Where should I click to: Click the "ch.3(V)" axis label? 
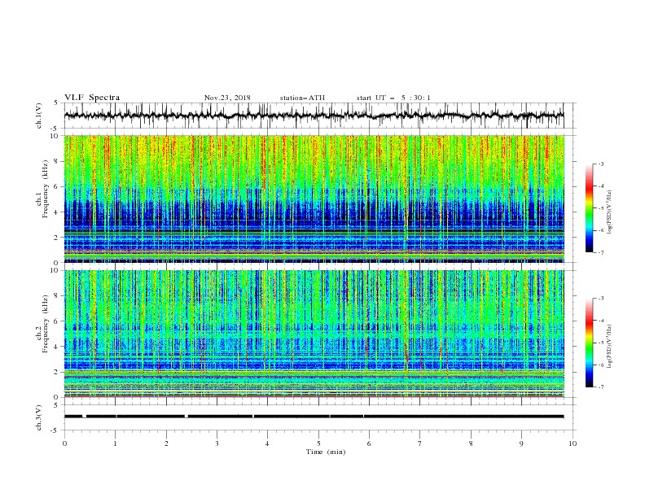(x=39, y=417)
